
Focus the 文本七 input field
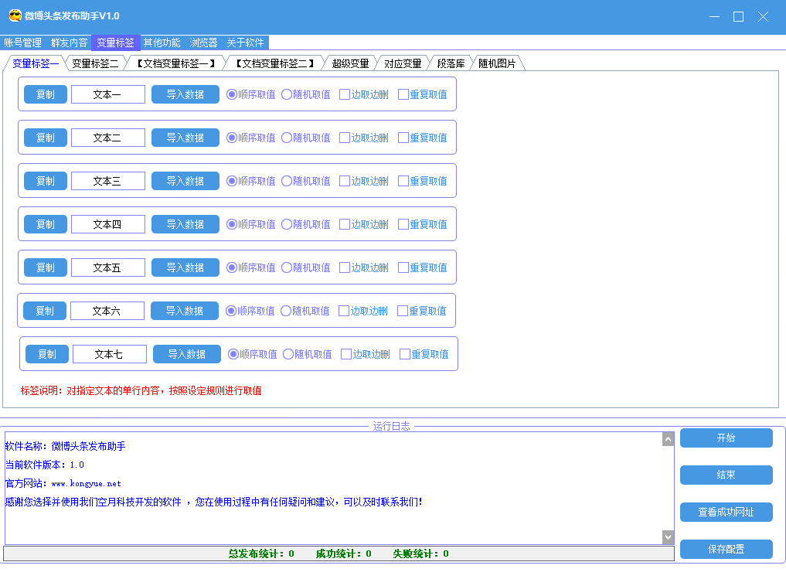110,354
